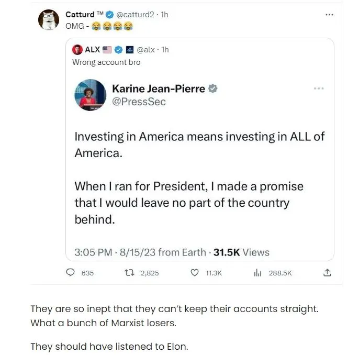This screenshot has width=359, height=355.
Task: Open the @alx handle link
Action: (x=145, y=50)
